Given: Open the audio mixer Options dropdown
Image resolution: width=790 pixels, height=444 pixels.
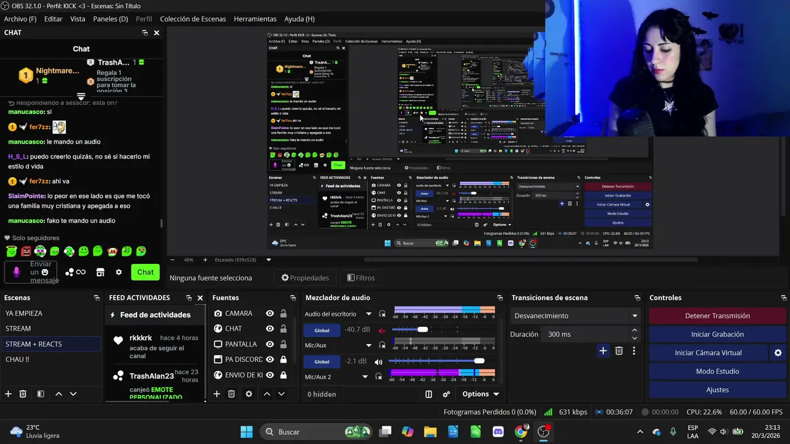Looking at the screenshot, I should tap(480, 394).
